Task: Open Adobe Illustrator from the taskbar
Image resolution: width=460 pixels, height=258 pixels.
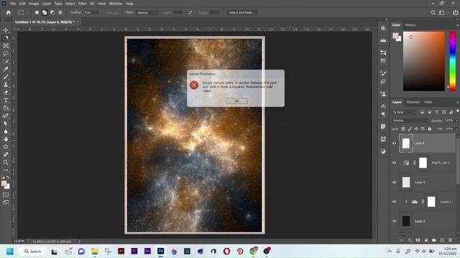Action: [121, 251]
